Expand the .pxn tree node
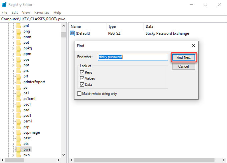The image size is (227, 163). [x=13, y=155]
